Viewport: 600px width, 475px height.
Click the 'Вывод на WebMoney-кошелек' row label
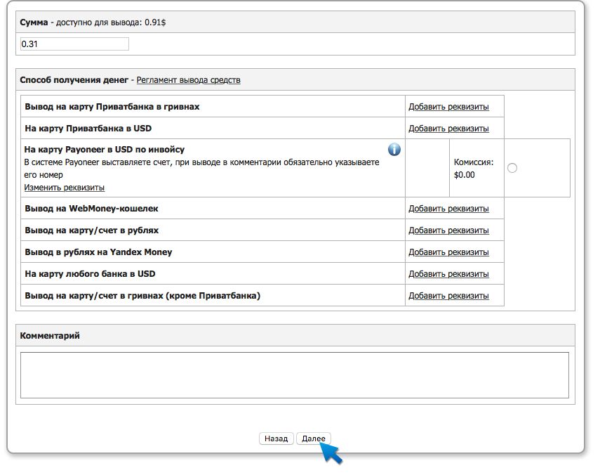pyautogui.click(x=91, y=209)
